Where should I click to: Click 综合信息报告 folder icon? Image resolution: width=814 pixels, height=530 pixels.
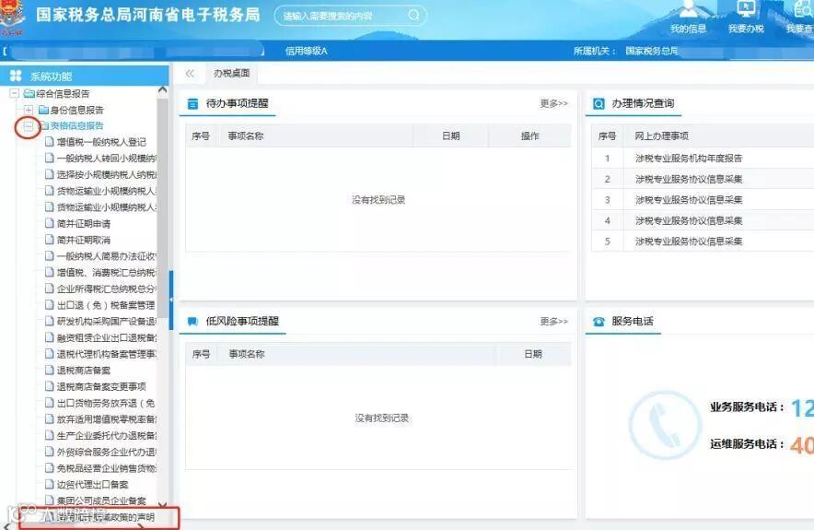(29, 93)
